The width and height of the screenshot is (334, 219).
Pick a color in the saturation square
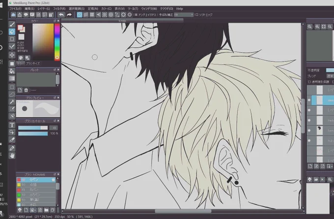pos(43,42)
